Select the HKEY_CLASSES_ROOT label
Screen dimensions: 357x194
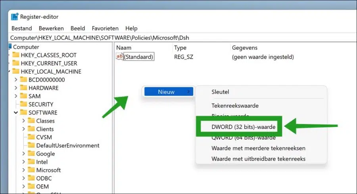click(48, 55)
